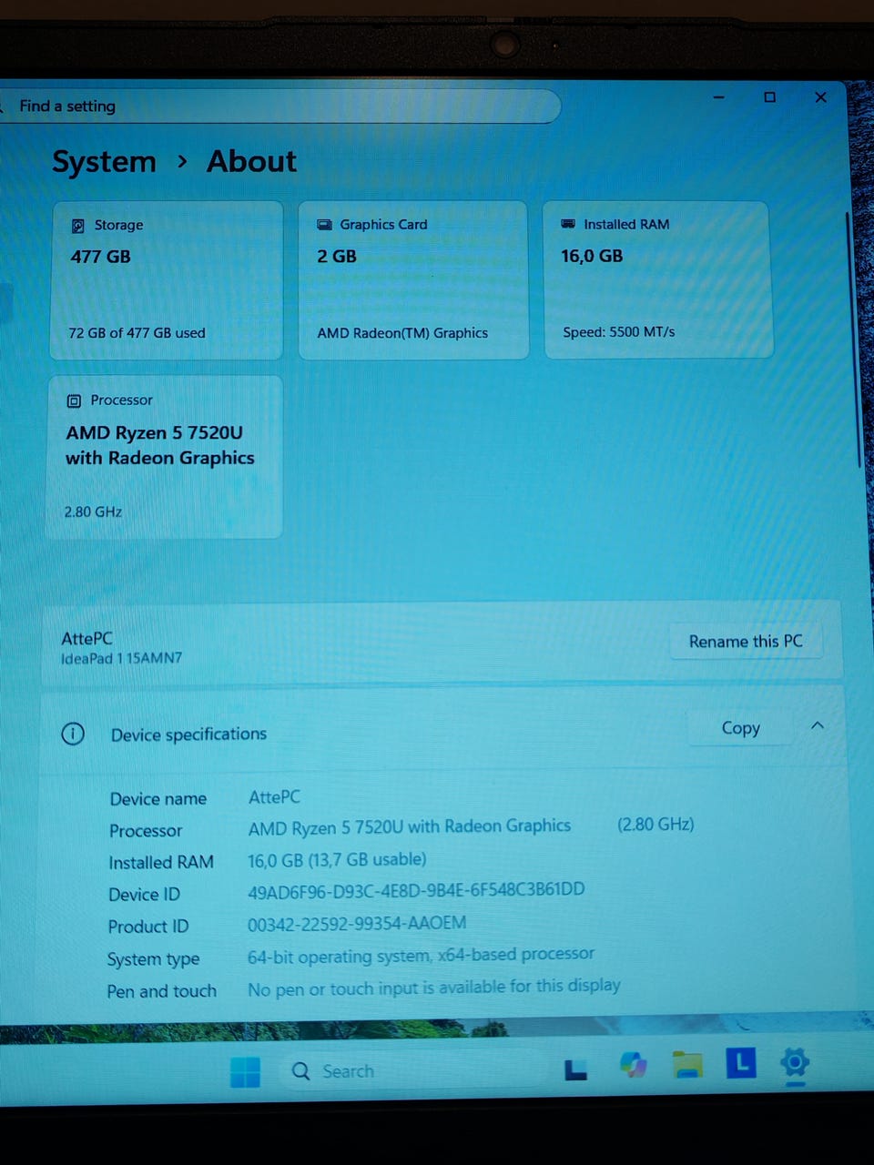Image resolution: width=874 pixels, height=1165 pixels.
Task: Open the Windows Start menu
Action: tap(245, 1071)
